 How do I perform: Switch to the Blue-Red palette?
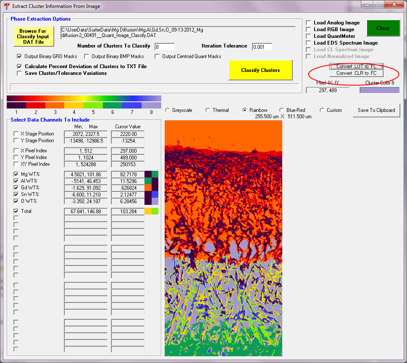tap(282, 110)
